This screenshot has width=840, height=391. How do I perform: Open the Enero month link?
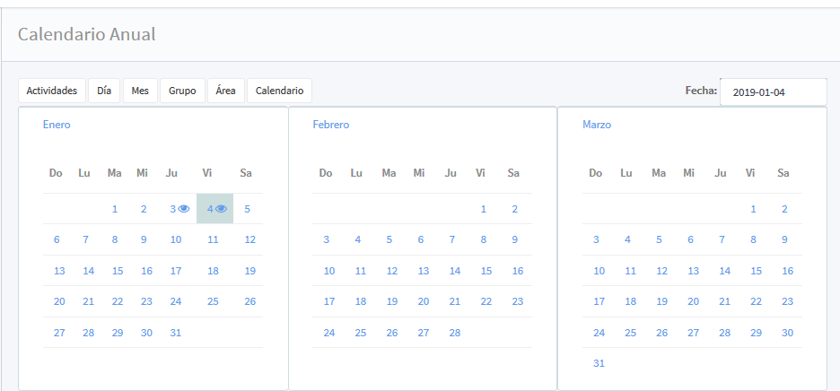(57, 125)
